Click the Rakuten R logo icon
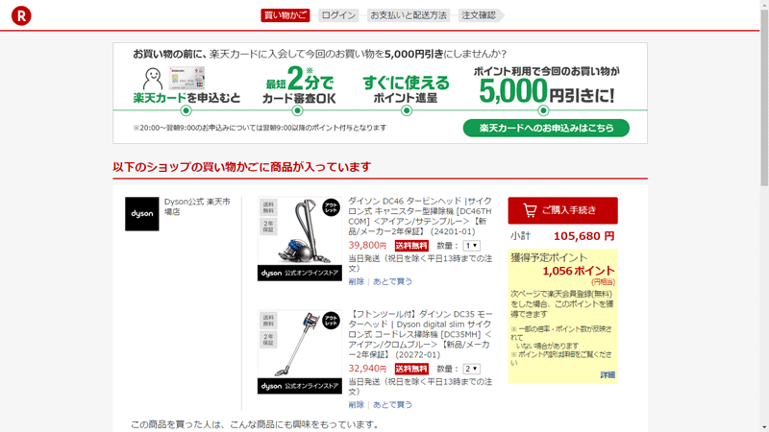Image resolution: width=769 pixels, height=432 pixels. 21,15
